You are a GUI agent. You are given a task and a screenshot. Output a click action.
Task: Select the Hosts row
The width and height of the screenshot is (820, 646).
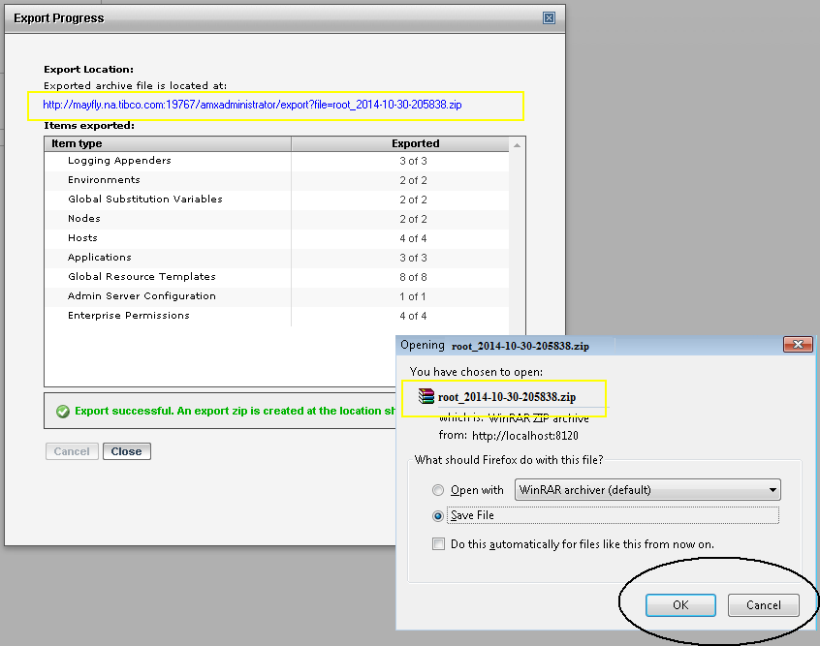pyautogui.click(x=276, y=238)
